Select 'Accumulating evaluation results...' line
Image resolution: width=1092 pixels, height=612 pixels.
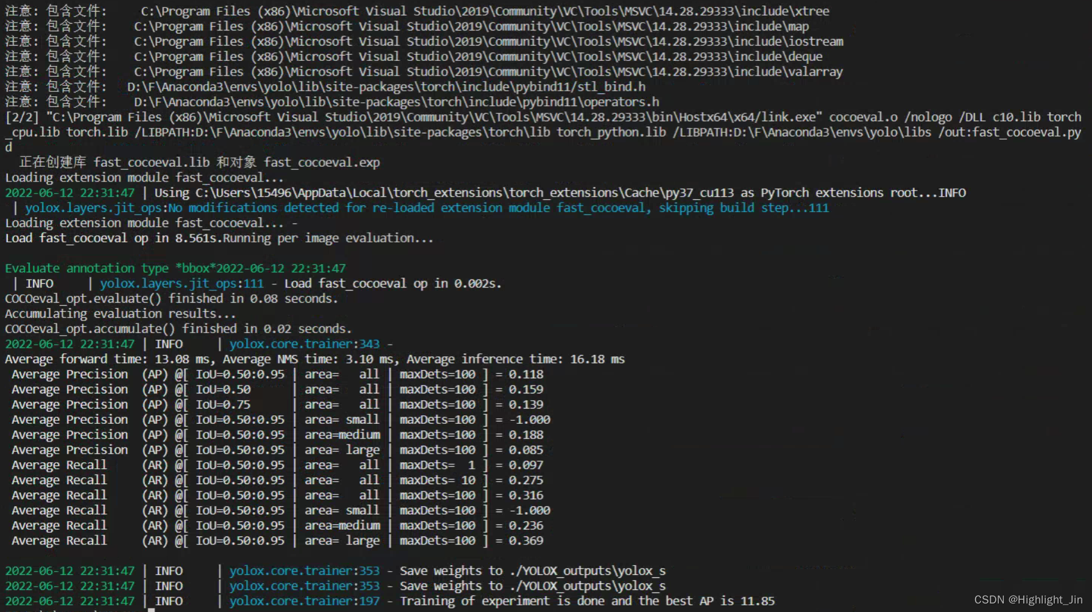(120, 314)
